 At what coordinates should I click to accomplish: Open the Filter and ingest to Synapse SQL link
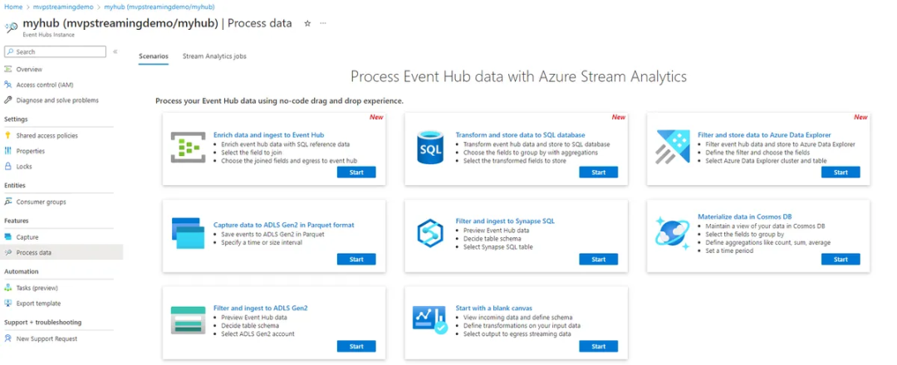click(x=505, y=221)
